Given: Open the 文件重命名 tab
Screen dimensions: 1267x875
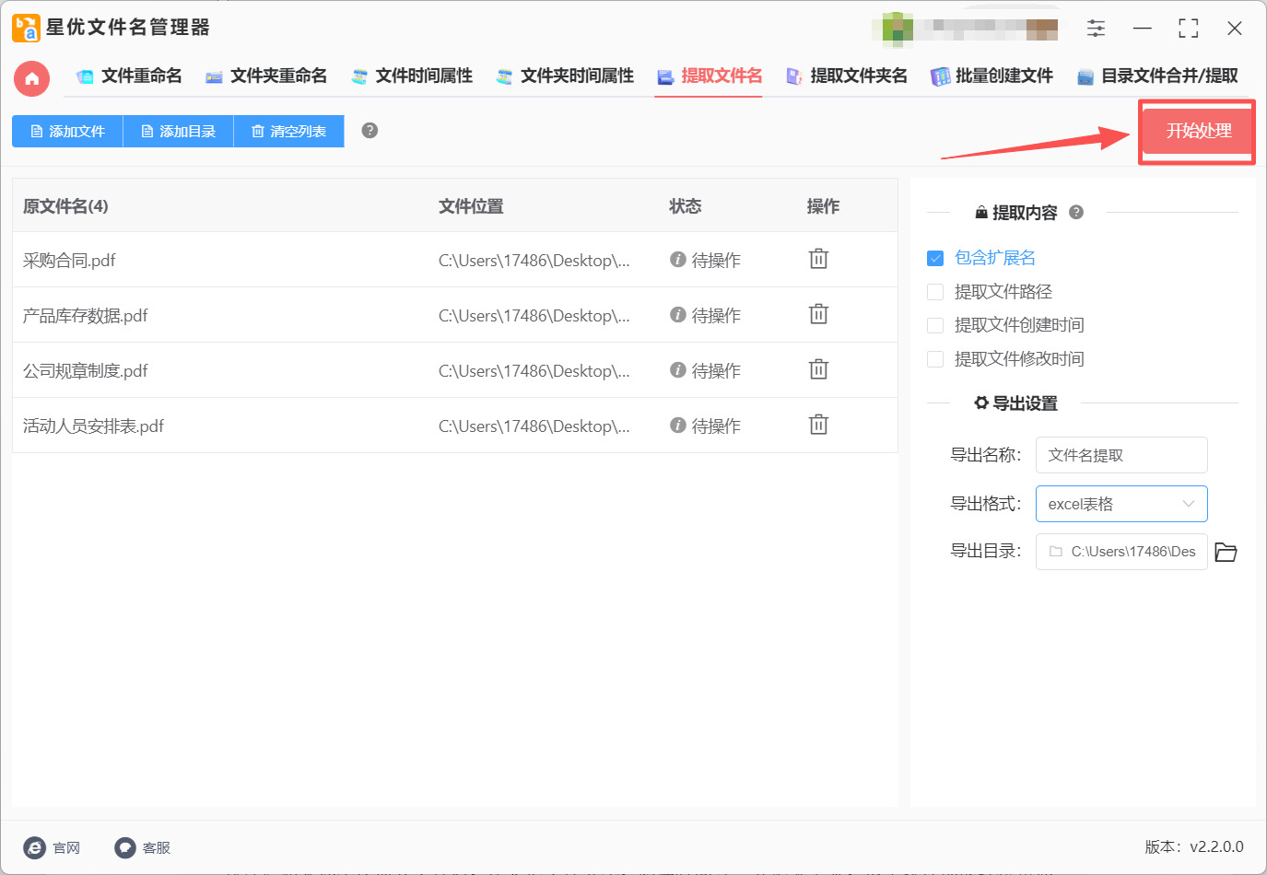Looking at the screenshot, I should (x=129, y=76).
